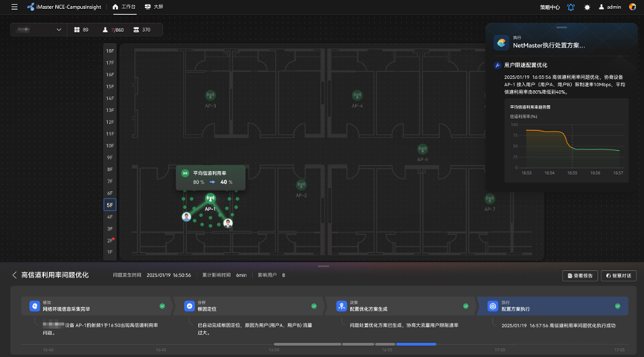
Task: Open the hamburger navigation menu
Action: 14,7
